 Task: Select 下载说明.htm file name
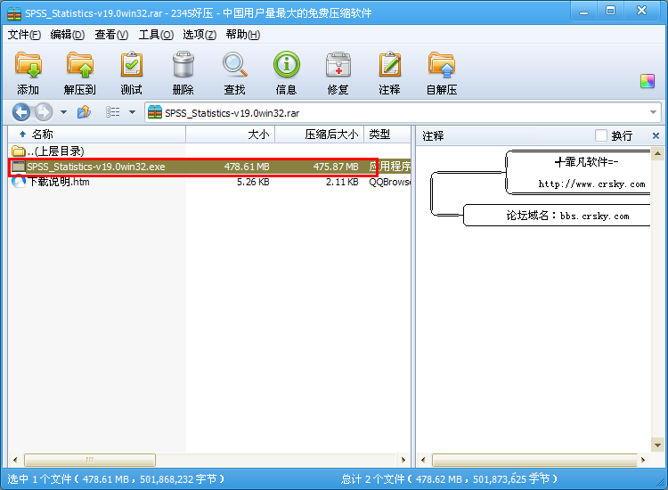click(x=59, y=182)
